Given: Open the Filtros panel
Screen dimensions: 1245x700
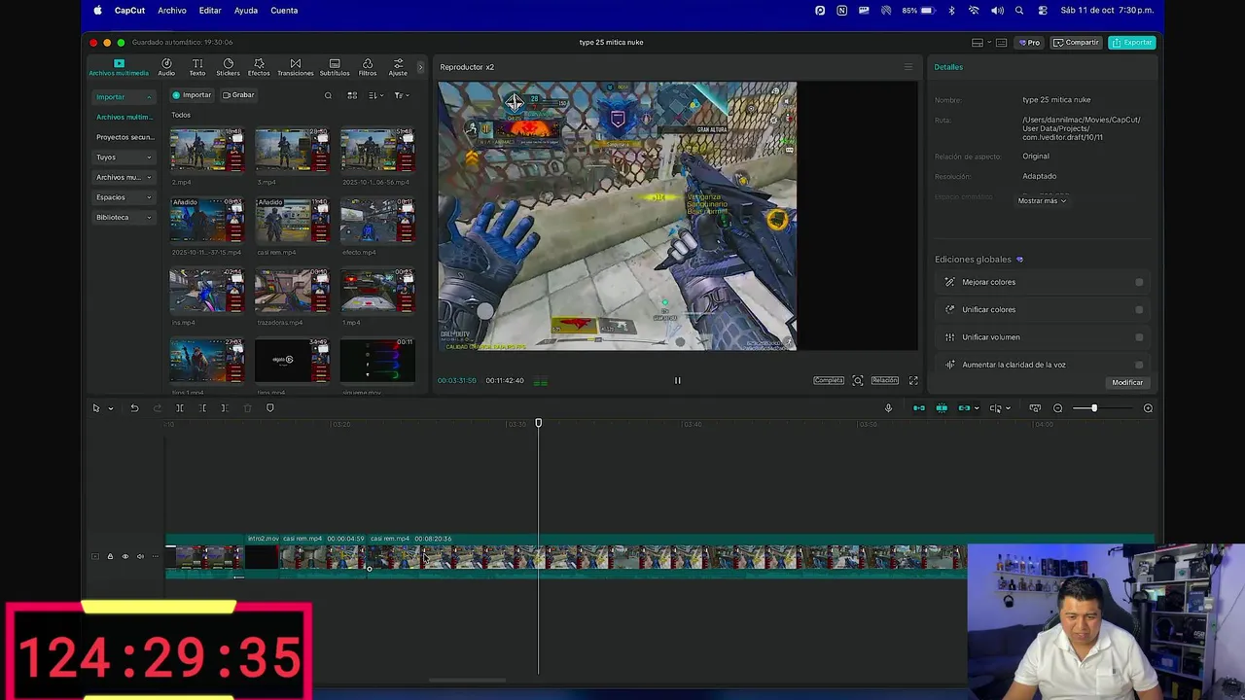Looking at the screenshot, I should click(x=368, y=67).
